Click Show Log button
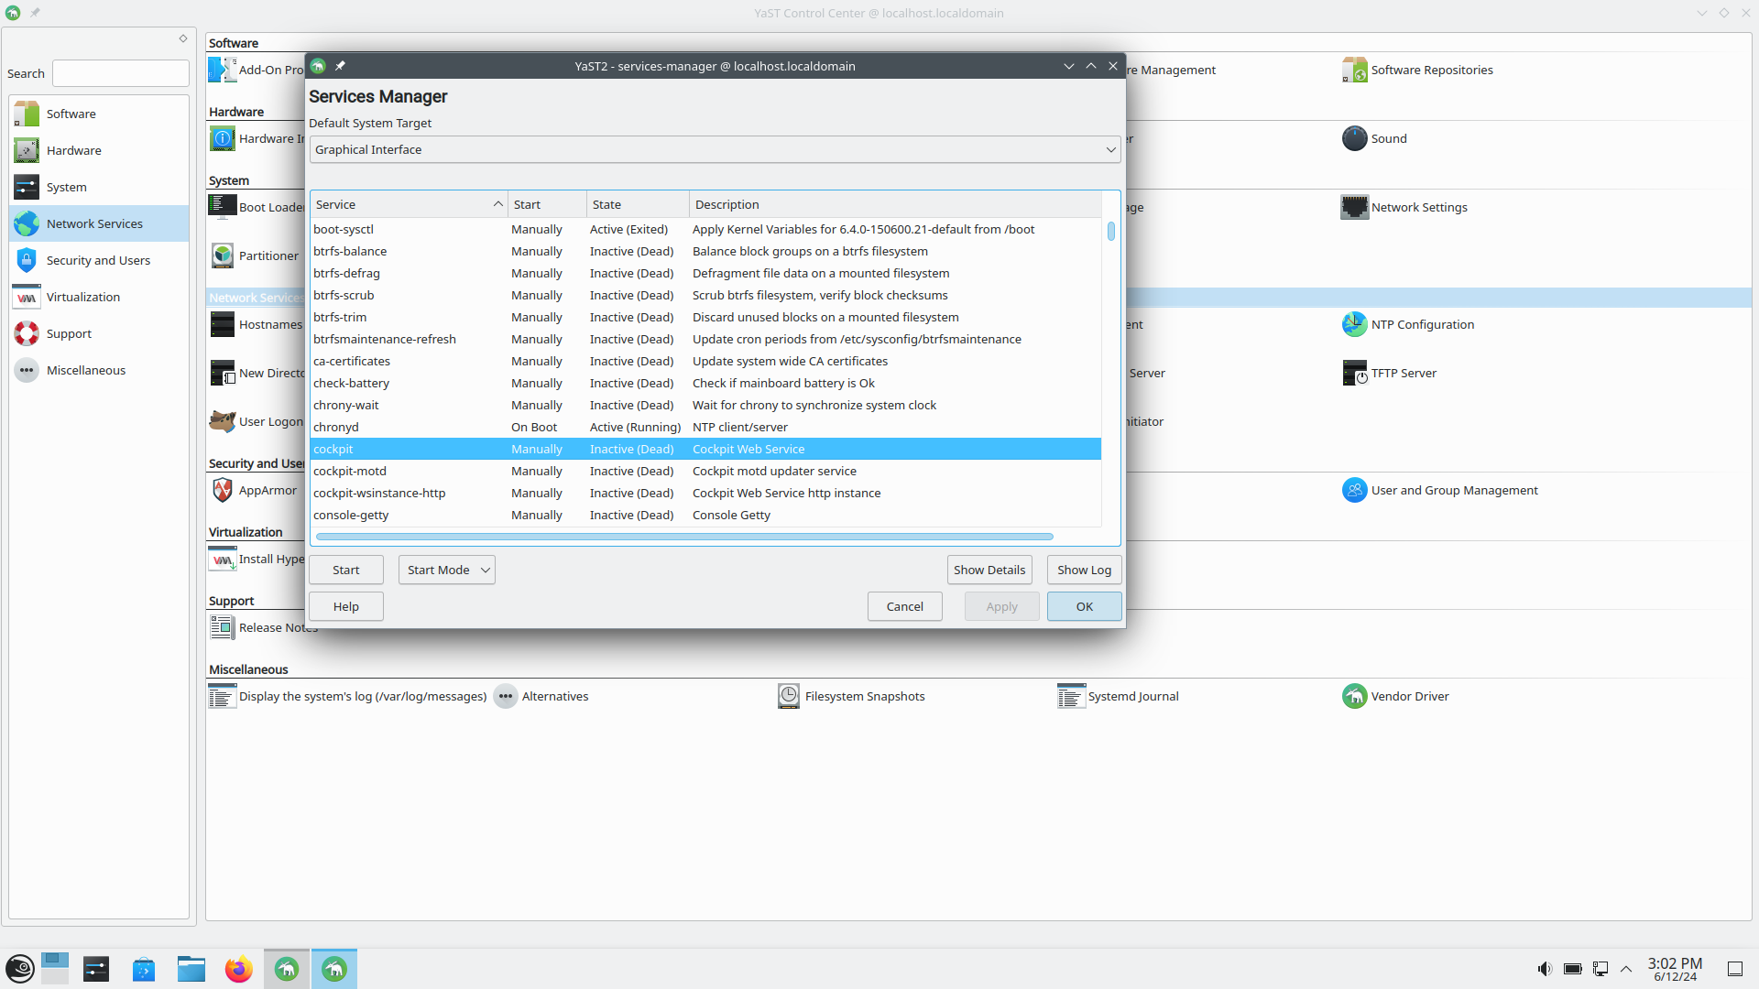This screenshot has height=989, width=1759. pyautogui.click(x=1085, y=570)
